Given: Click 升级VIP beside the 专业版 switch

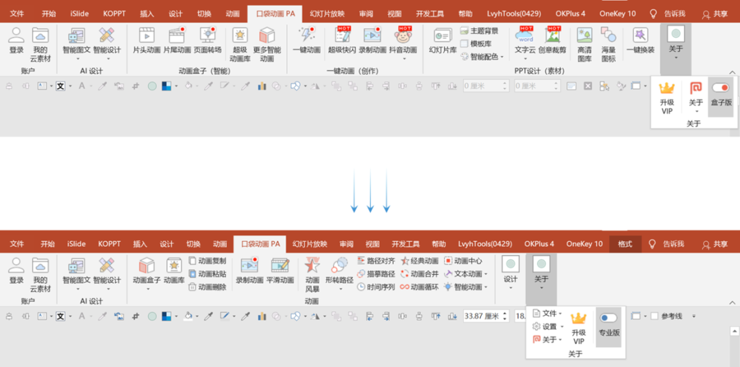Looking at the screenshot, I should coord(578,328).
